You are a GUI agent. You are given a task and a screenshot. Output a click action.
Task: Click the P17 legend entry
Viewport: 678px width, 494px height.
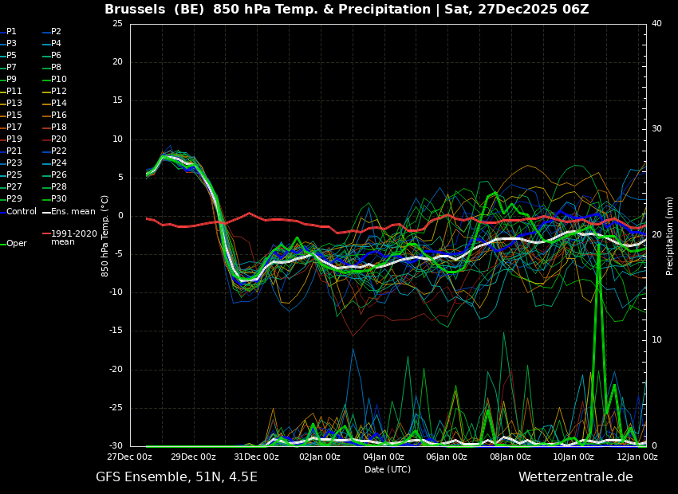[x=11, y=127]
